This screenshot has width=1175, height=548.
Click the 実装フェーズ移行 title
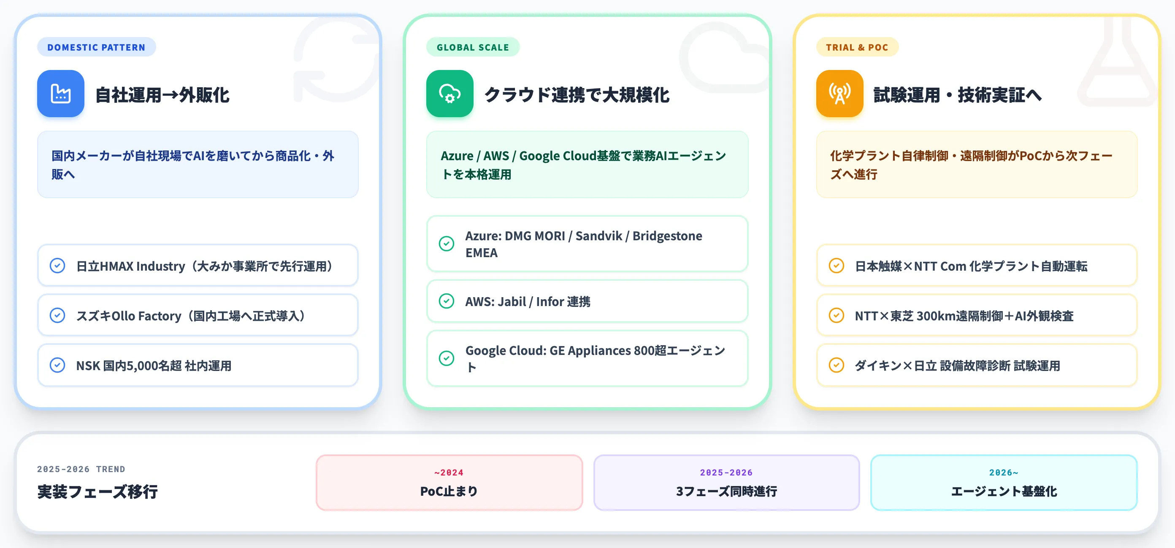tap(97, 492)
